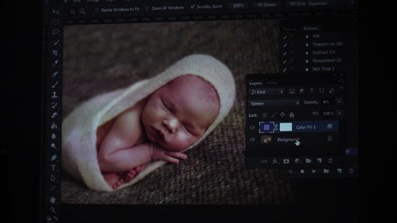Viewport: 397px width, 223px height.
Task: Toggle checkmark for Поворот на 180 action
Action: [285, 45]
